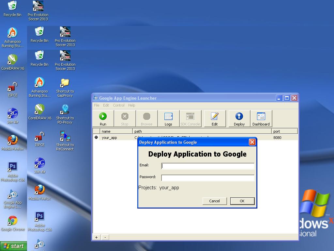This screenshot has height=251, width=334.
Task: Open the Edit menu in menu bar
Action: [106, 105]
